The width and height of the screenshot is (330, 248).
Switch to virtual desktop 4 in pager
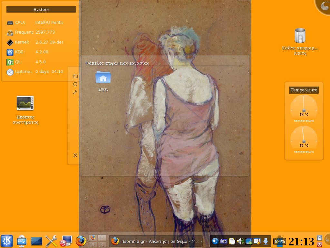[x=102, y=244]
